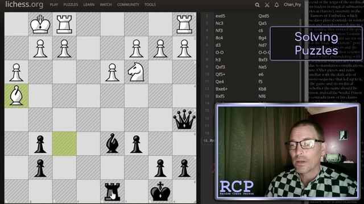Open the COMMUNITY menu
The image size is (364, 204).
pos(128,5)
